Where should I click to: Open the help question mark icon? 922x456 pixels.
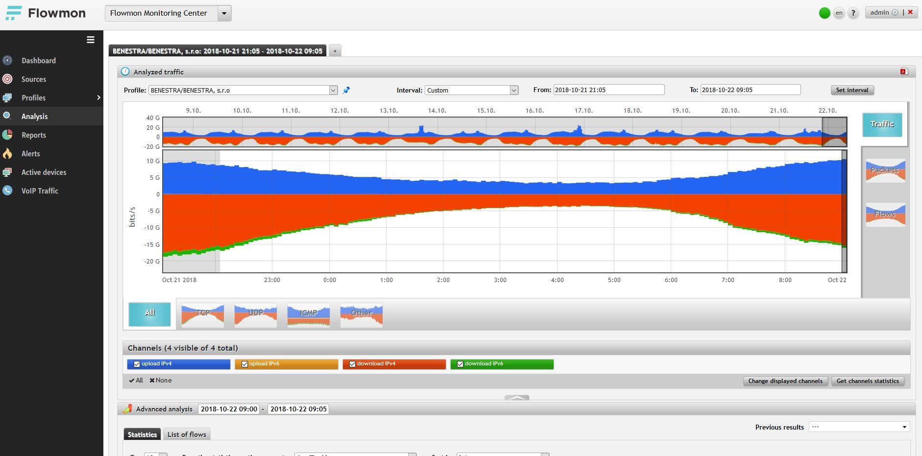[x=853, y=13]
